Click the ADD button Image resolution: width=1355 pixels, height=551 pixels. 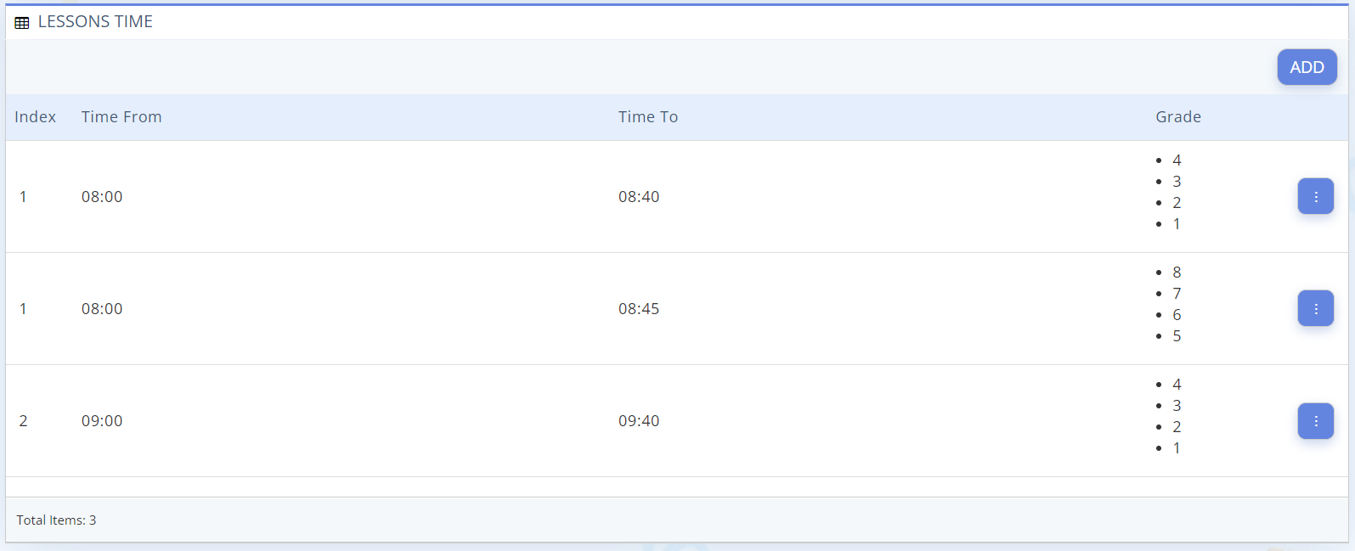pos(1307,67)
